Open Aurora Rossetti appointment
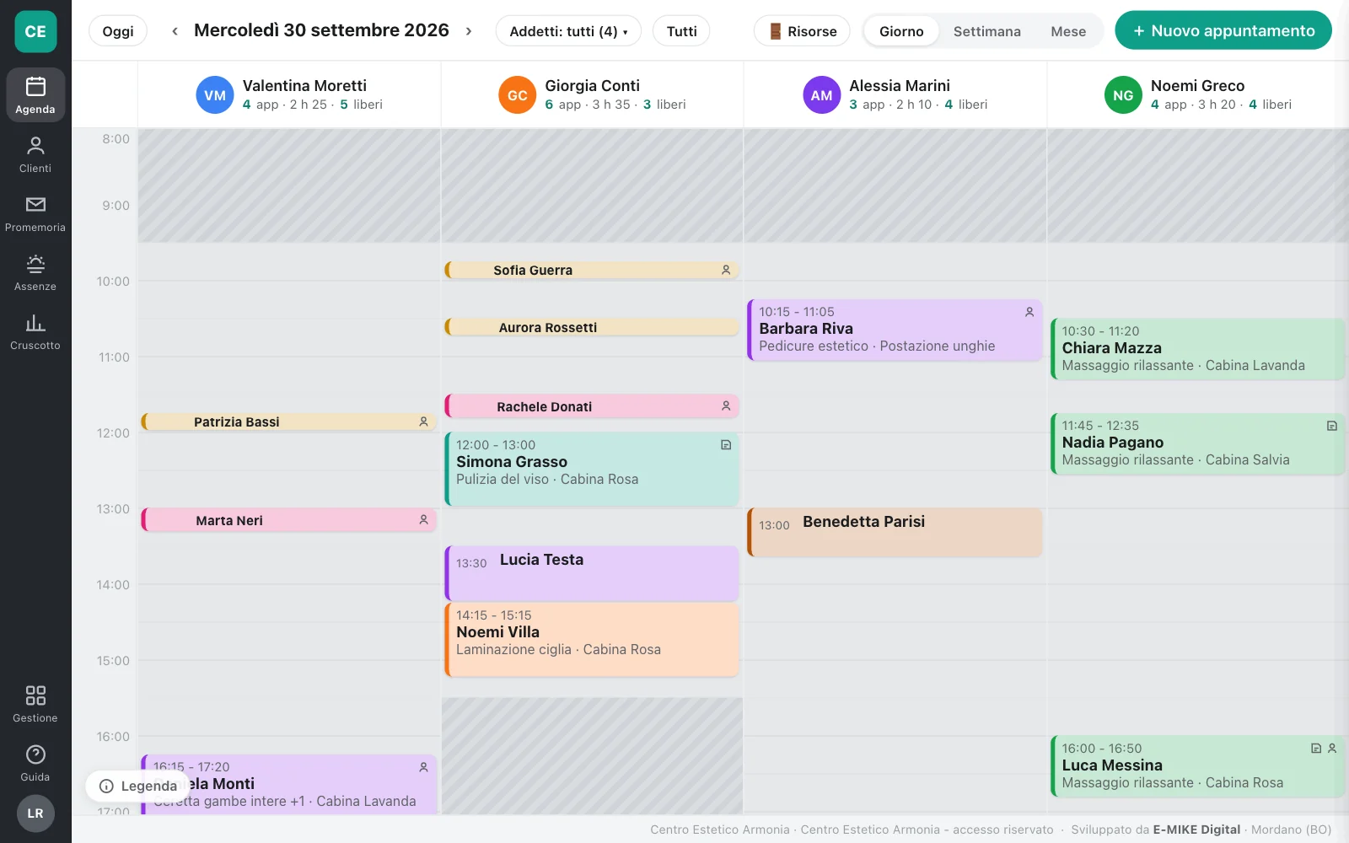This screenshot has height=843, width=1349. coord(592,327)
